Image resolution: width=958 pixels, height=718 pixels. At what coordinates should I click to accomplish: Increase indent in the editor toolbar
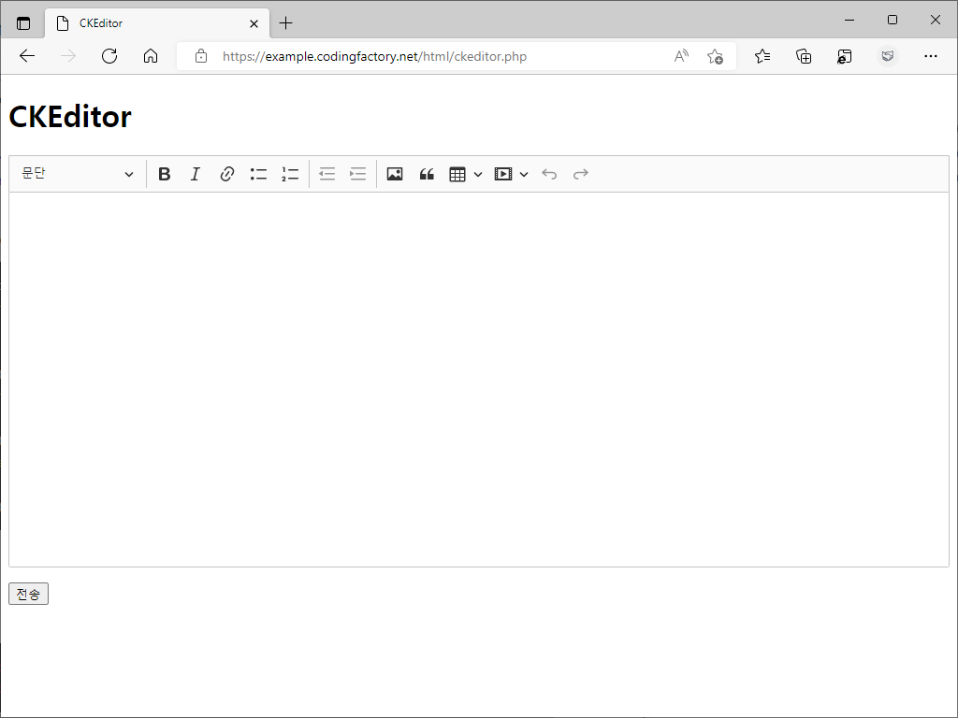point(358,174)
